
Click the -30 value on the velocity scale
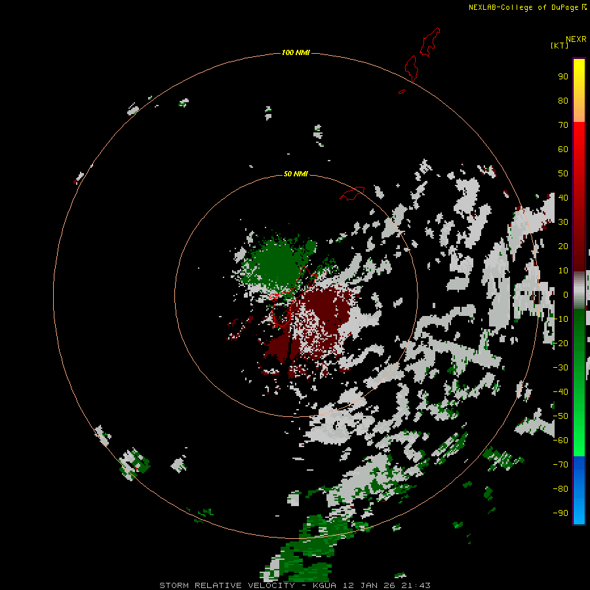[x=560, y=367]
